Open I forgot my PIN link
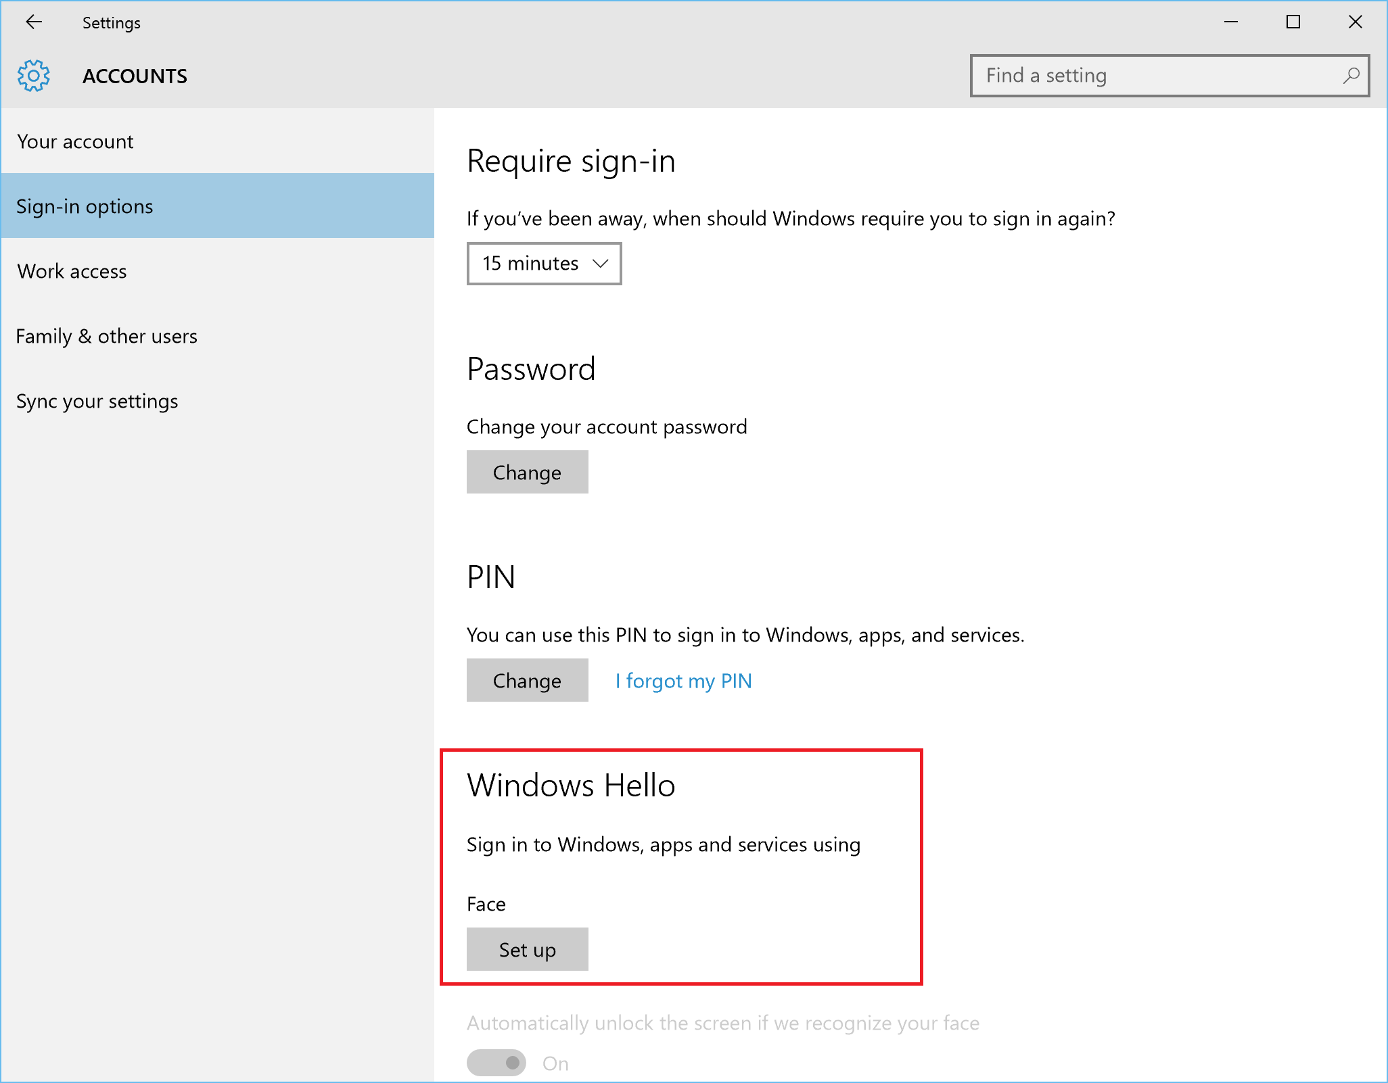 tap(683, 681)
